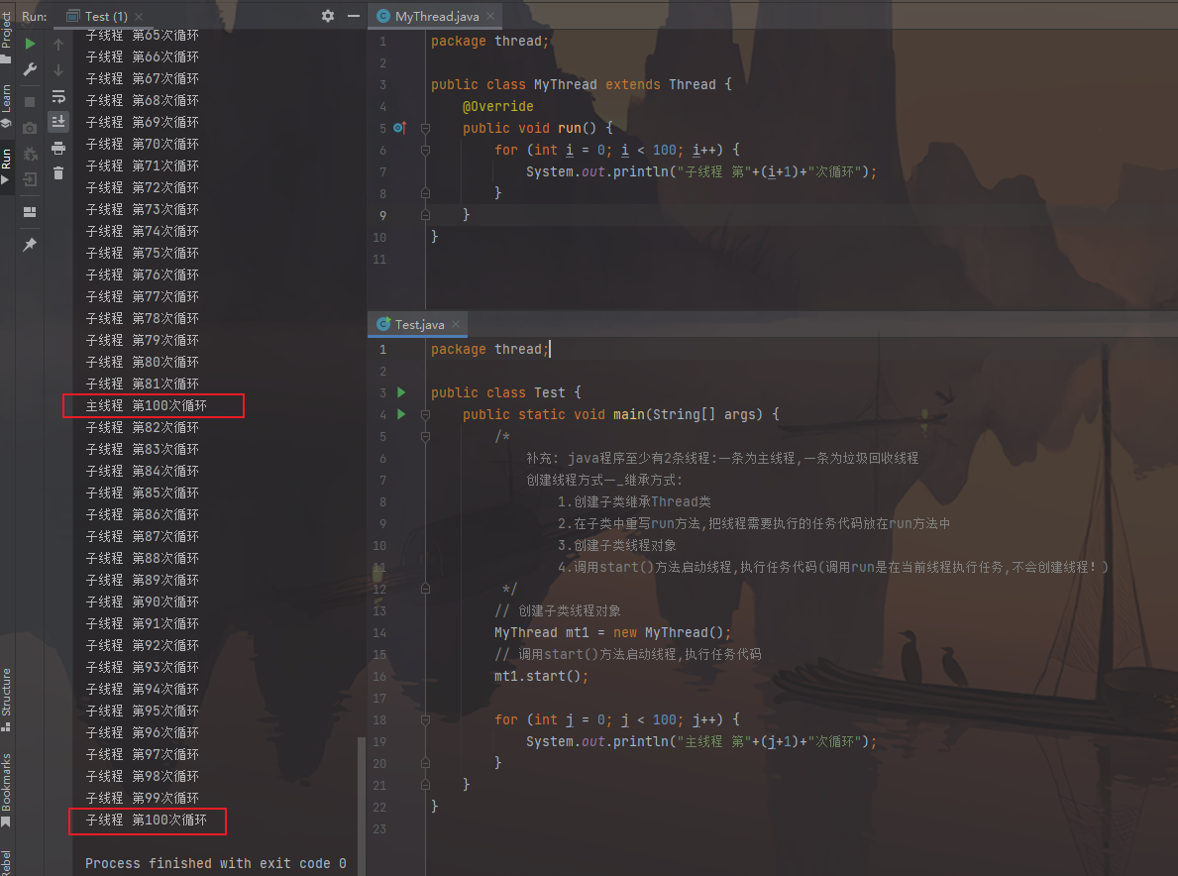The height and width of the screenshot is (876, 1178).
Task: Click overridden method gutter icon at run()
Action: 399,128
